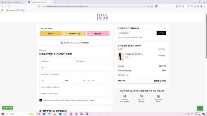Screen dimensions: 207x116
Task: Click the purple profile avatar icon
Action: 201,6
